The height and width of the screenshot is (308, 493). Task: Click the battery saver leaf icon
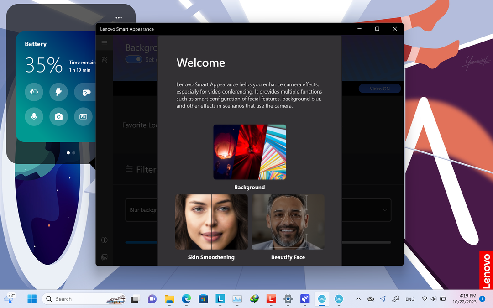click(x=34, y=92)
